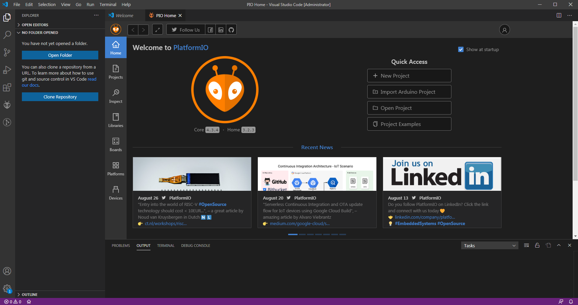Select Inspect in PIO sidebar
The height and width of the screenshot is (305, 578).
(x=116, y=96)
